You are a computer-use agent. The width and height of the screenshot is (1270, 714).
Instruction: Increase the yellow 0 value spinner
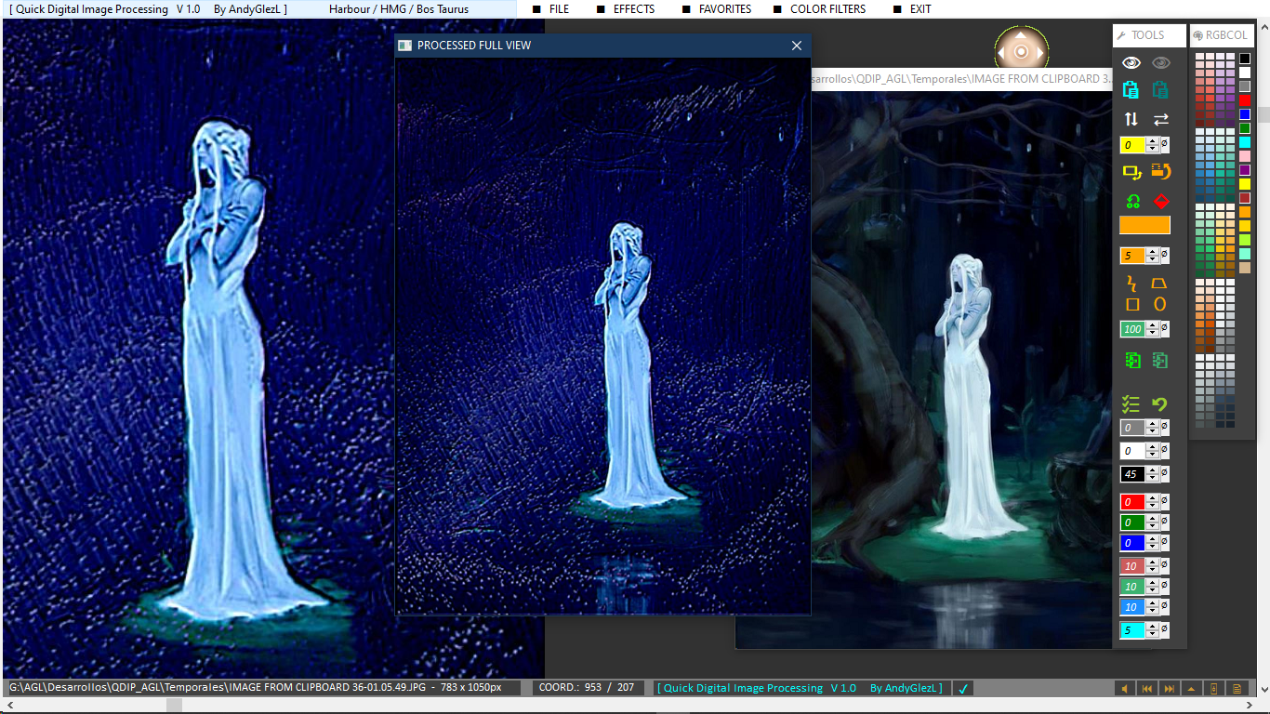[1153, 141]
